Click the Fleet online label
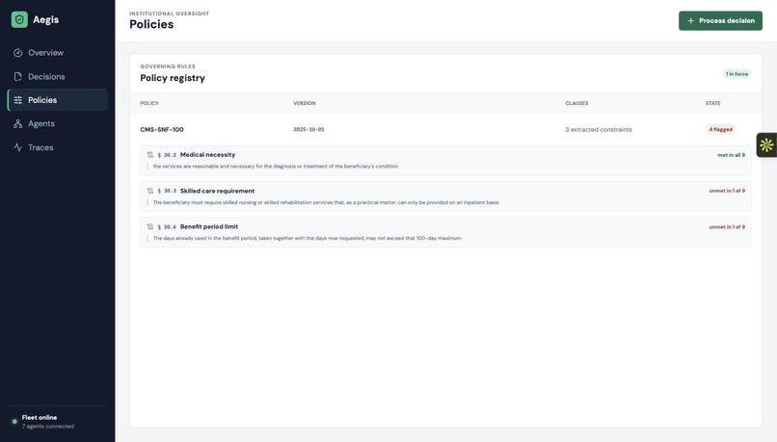The image size is (777, 442). (40, 417)
